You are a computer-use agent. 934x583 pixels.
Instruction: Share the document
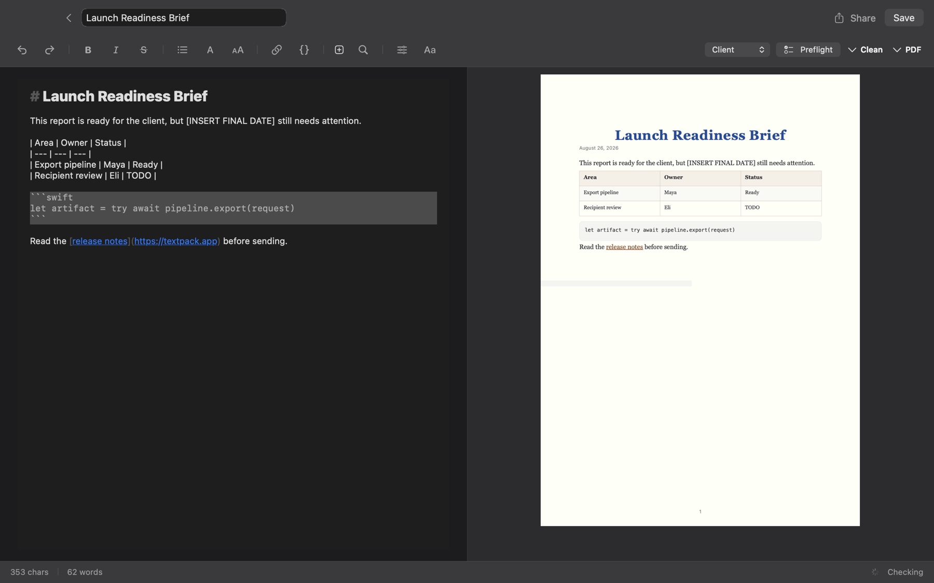point(855,18)
